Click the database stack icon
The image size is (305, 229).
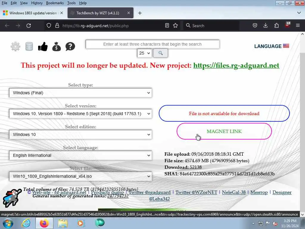tap(29, 47)
